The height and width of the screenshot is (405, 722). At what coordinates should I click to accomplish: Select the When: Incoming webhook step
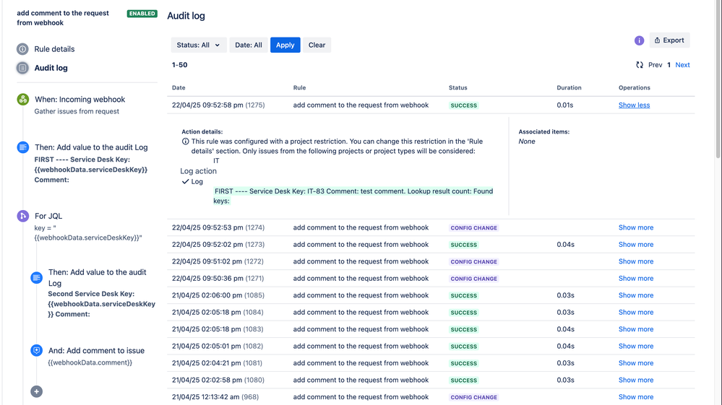[79, 100]
